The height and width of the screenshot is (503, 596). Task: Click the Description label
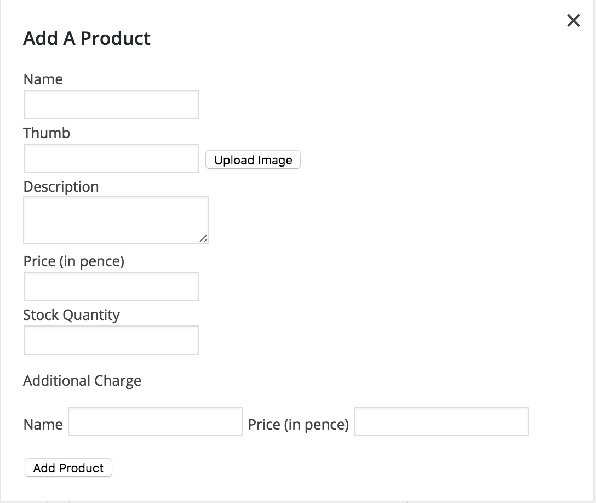point(61,187)
